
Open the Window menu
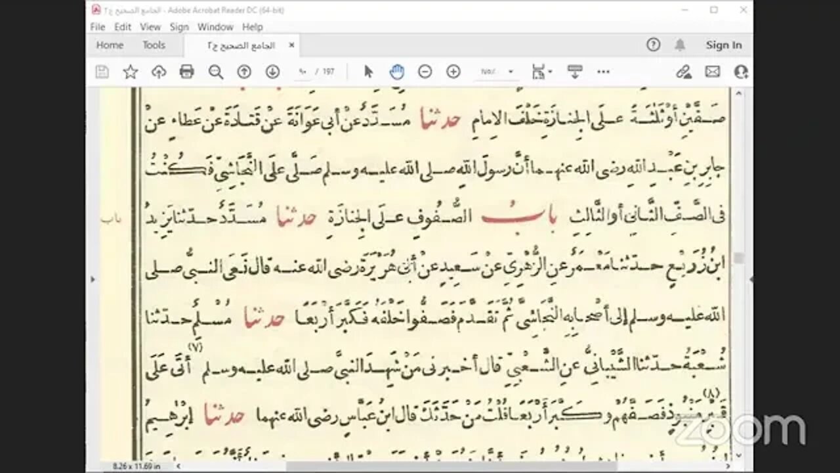[215, 27]
